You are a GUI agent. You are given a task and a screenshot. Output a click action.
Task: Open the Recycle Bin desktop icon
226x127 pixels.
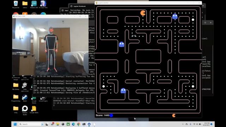pyautogui.click(x=16, y=4)
